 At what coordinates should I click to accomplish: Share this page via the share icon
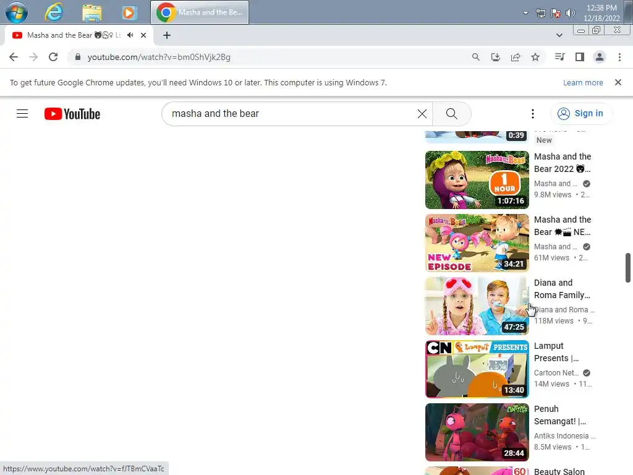coord(516,57)
